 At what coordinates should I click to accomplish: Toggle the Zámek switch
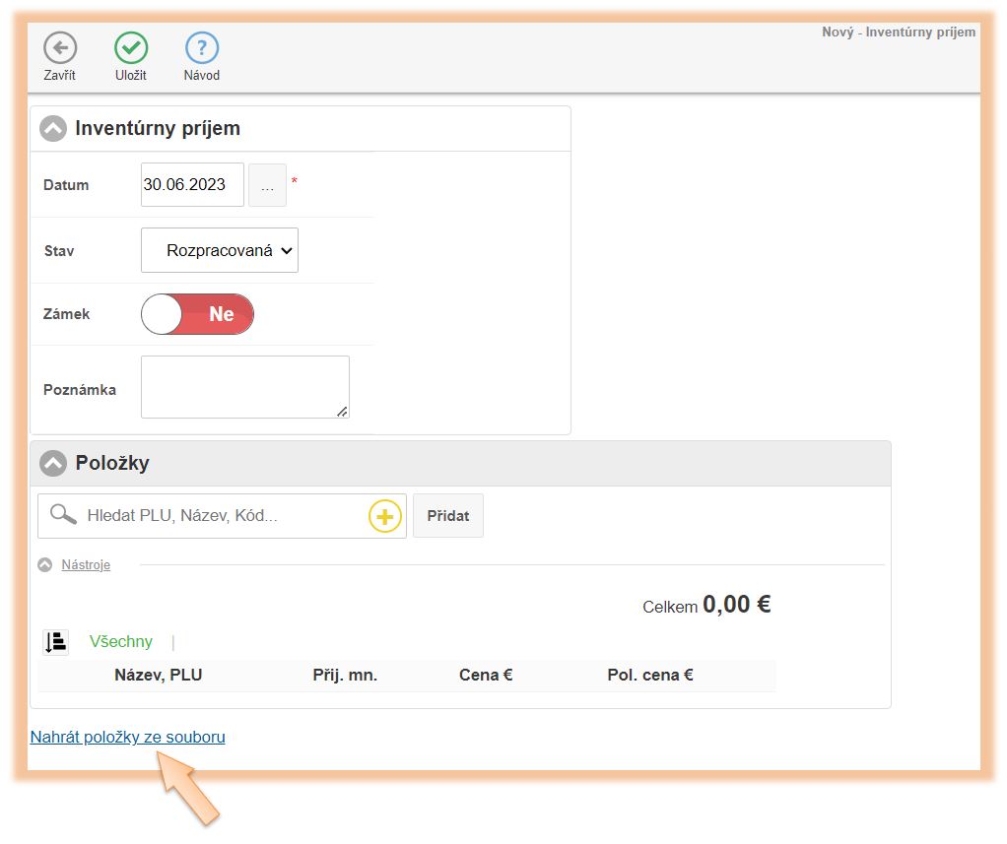click(198, 314)
